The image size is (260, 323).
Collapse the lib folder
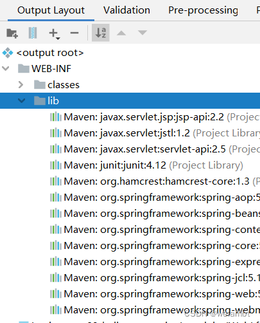[22, 100]
